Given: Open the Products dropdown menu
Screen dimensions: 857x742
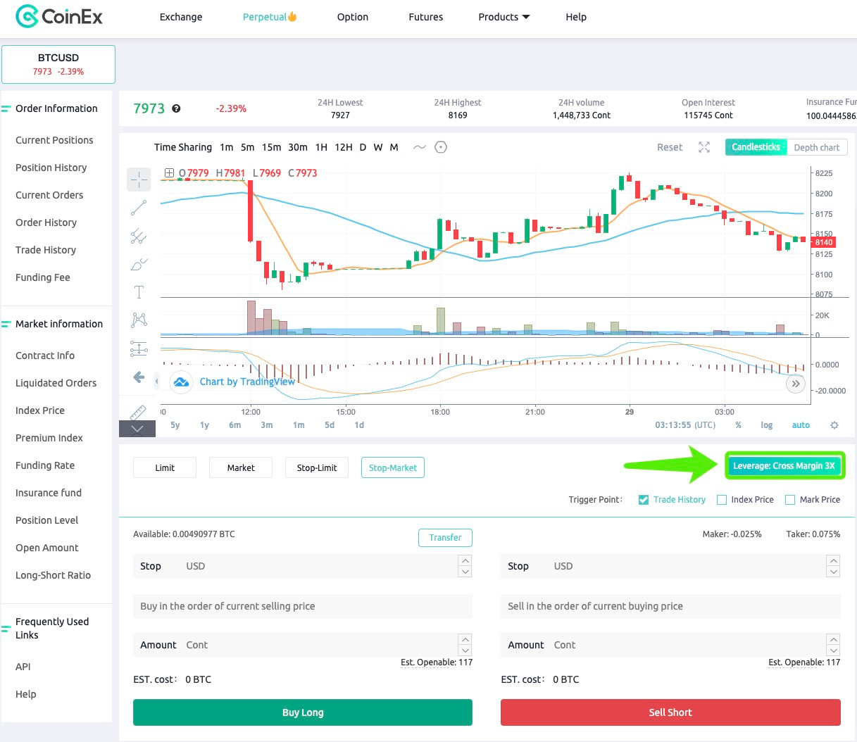Looking at the screenshot, I should coord(504,17).
